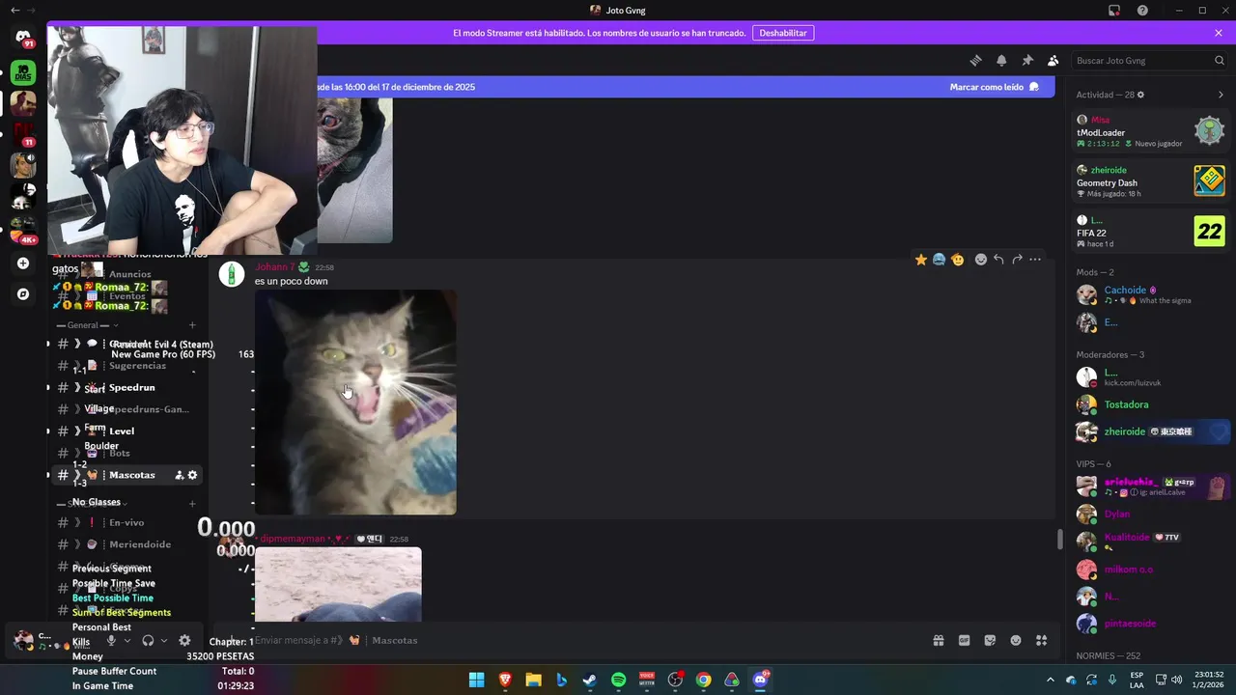Open the add reaction smiley icon
Screen dimensions: 1236x695
tap(981, 260)
